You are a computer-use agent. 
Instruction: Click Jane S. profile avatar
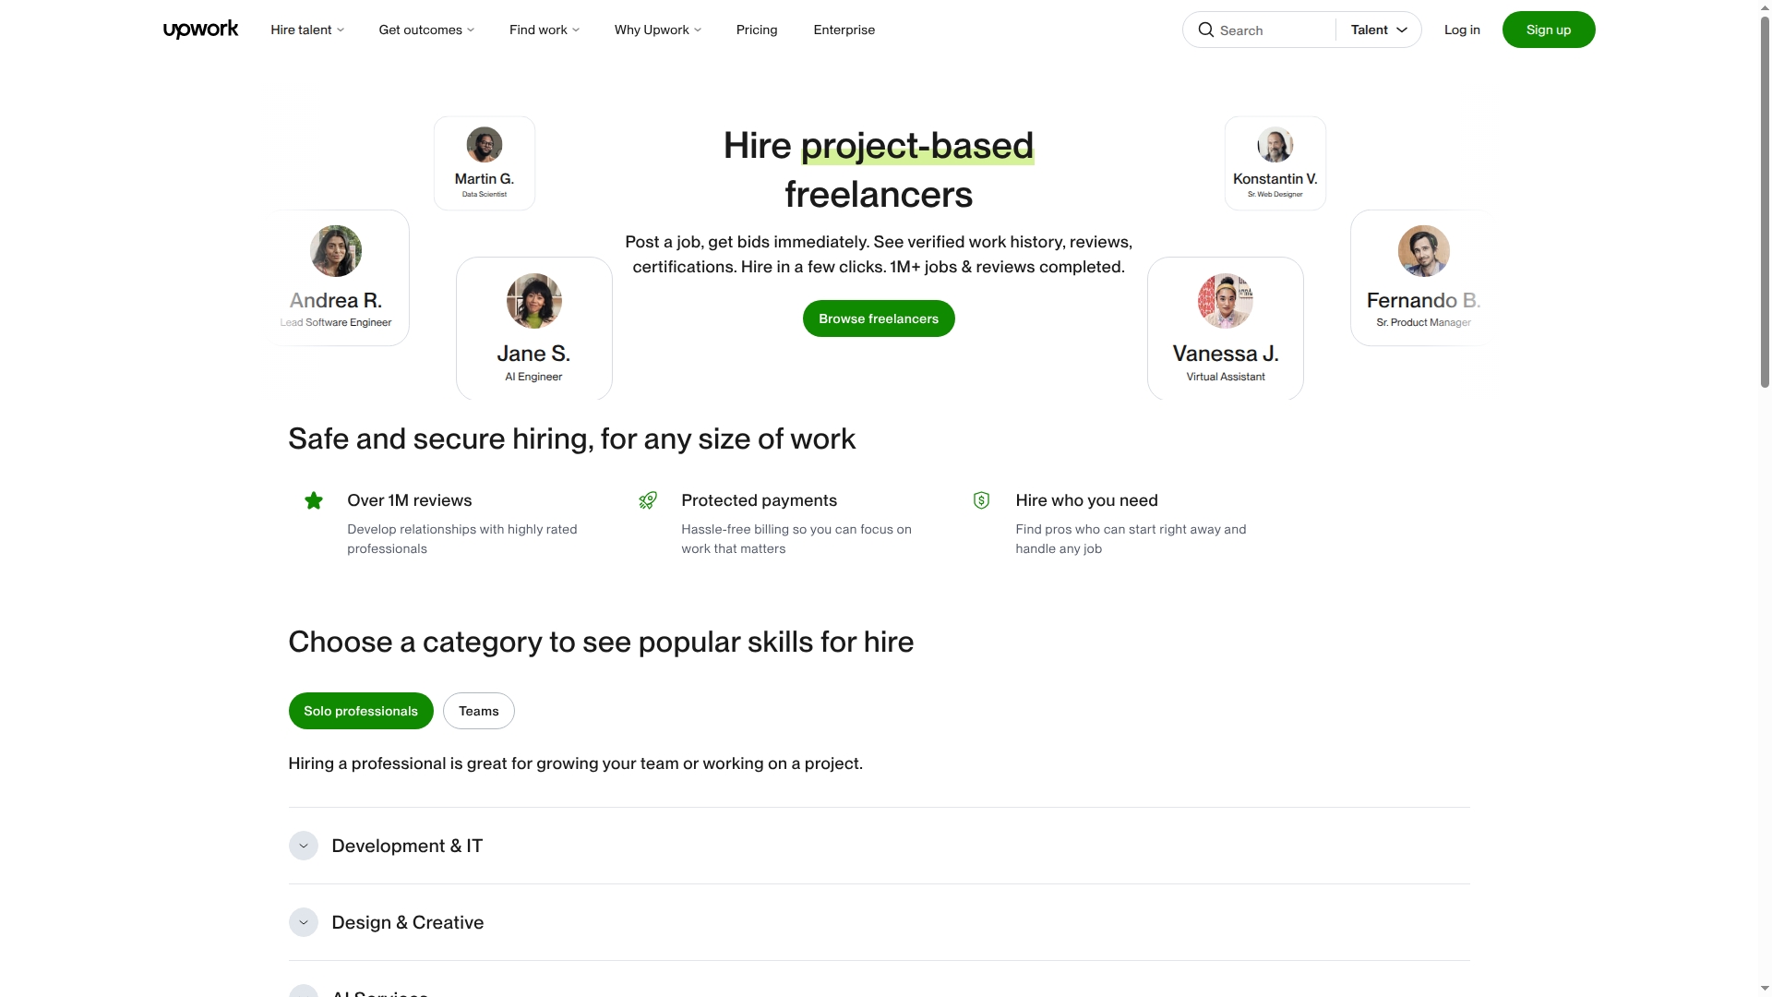[534, 301]
